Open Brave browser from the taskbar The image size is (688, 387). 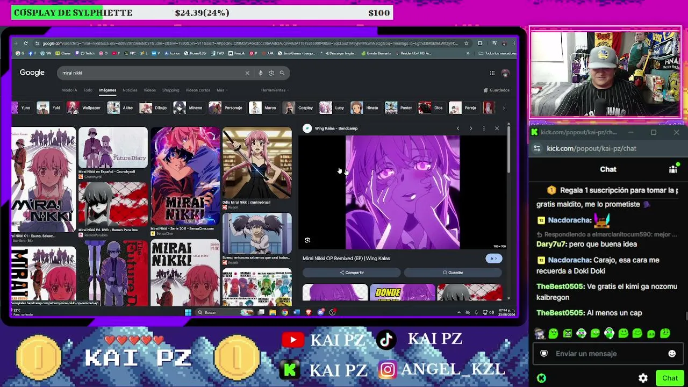coord(309,312)
